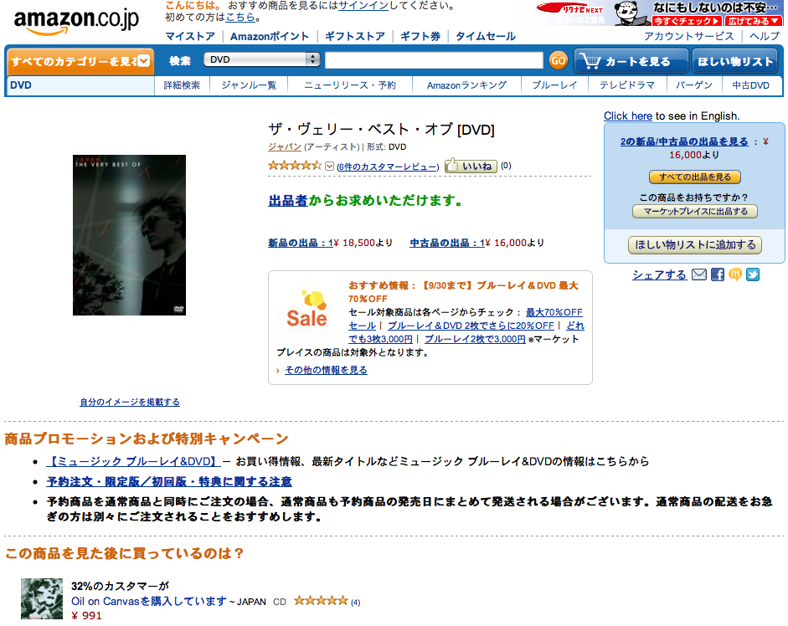Share via the email envelope icon

tap(699, 275)
